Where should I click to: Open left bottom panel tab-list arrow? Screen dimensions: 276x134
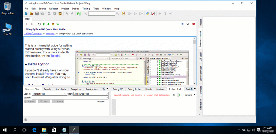[x=108, y=89]
